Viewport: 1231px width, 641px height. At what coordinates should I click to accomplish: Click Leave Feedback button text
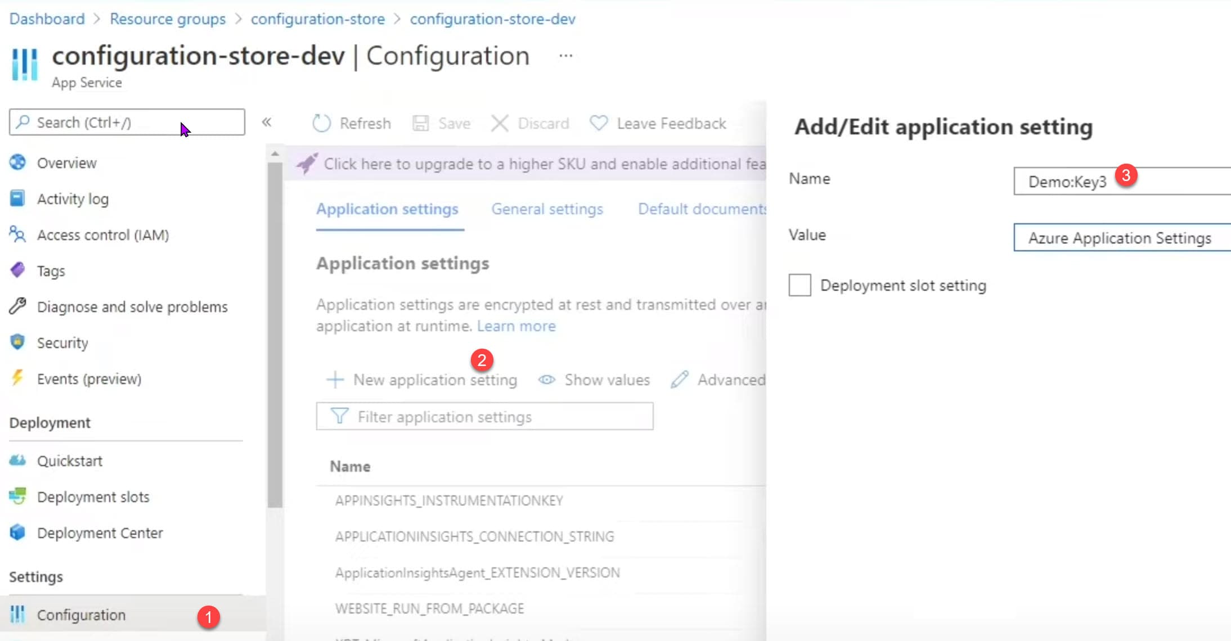pyautogui.click(x=671, y=123)
